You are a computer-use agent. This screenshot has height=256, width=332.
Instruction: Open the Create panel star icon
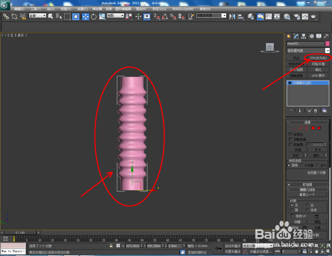289,36
